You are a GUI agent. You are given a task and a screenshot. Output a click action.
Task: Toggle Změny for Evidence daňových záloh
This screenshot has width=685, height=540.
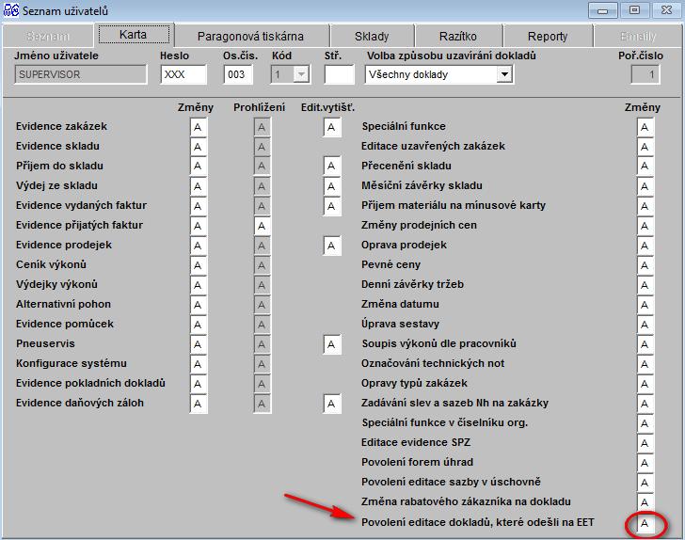199,404
